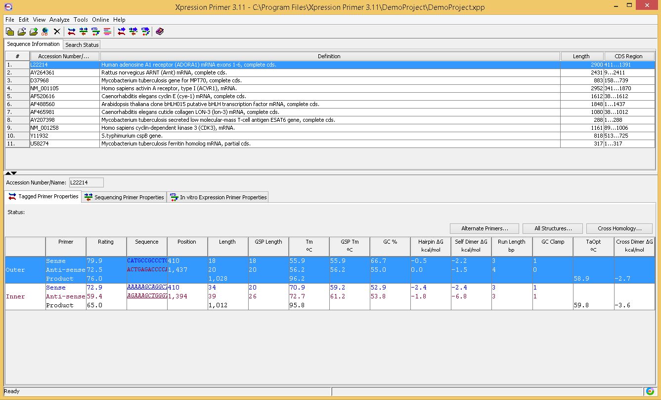The width and height of the screenshot is (661, 400).
Task: Click the All Structures... button
Action: pos(553,228)
